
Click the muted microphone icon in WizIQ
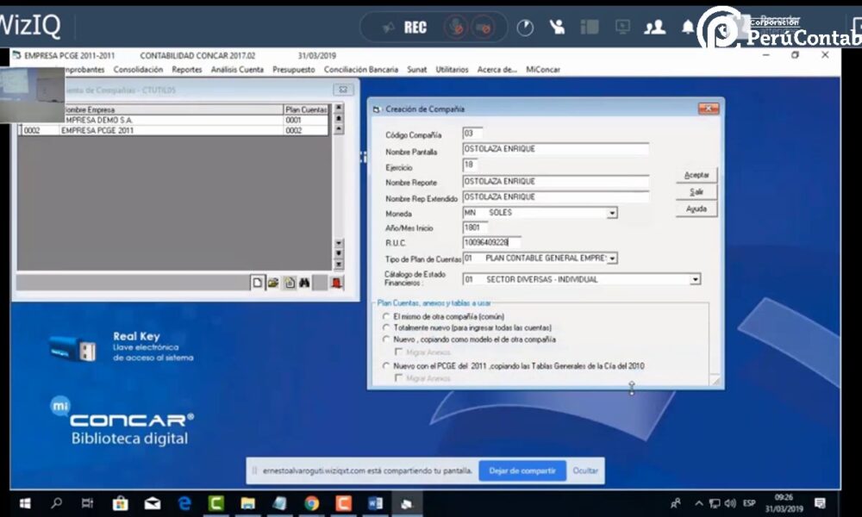(455, 27)
